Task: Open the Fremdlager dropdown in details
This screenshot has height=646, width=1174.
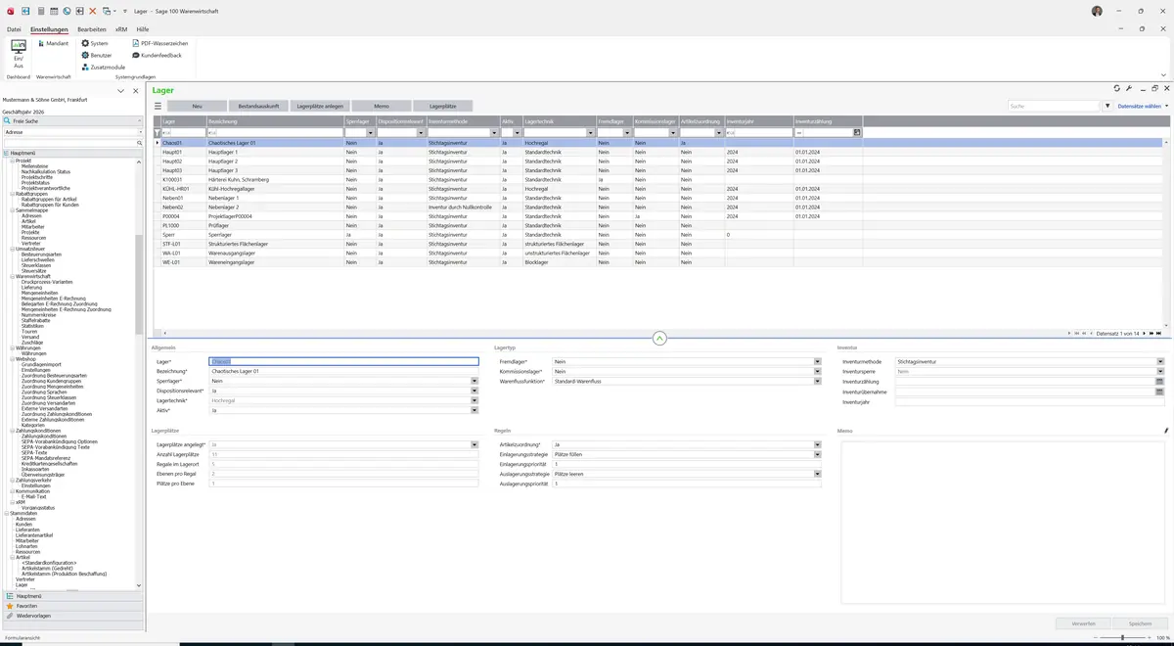Action: pos(817,361)
